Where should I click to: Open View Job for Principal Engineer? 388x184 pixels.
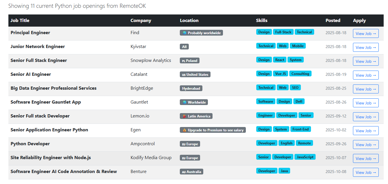tap(366, 34)
